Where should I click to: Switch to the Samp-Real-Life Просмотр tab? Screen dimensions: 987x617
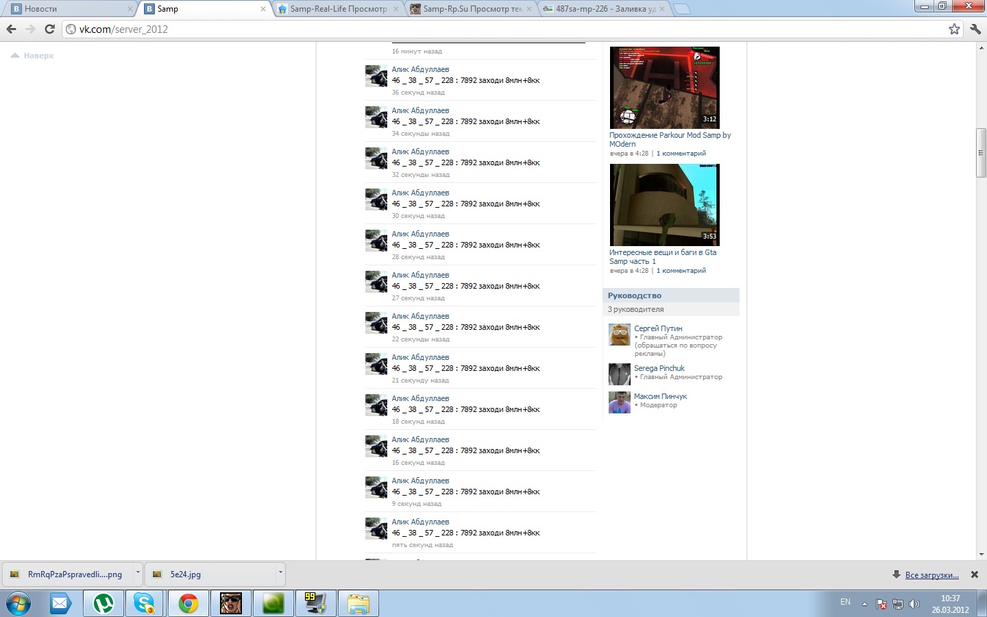coord(337,9)
